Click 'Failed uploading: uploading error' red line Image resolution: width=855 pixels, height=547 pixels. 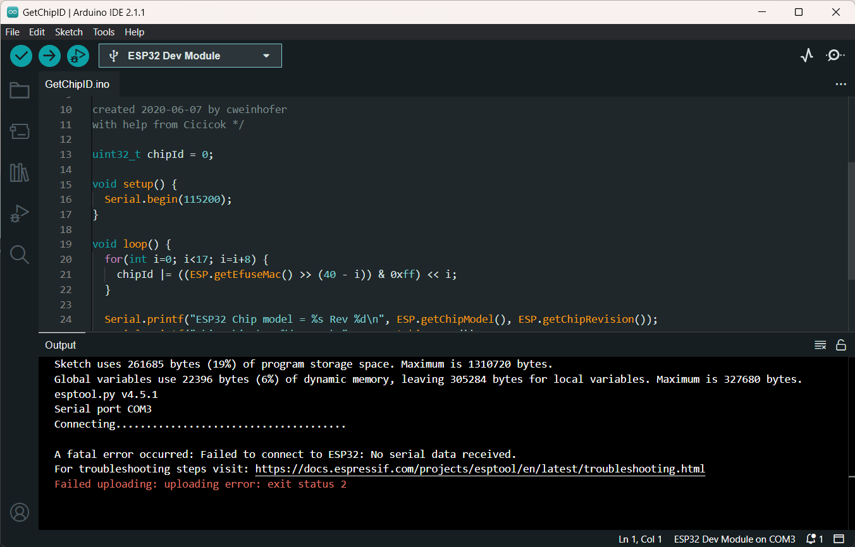[x=200, y=484]
